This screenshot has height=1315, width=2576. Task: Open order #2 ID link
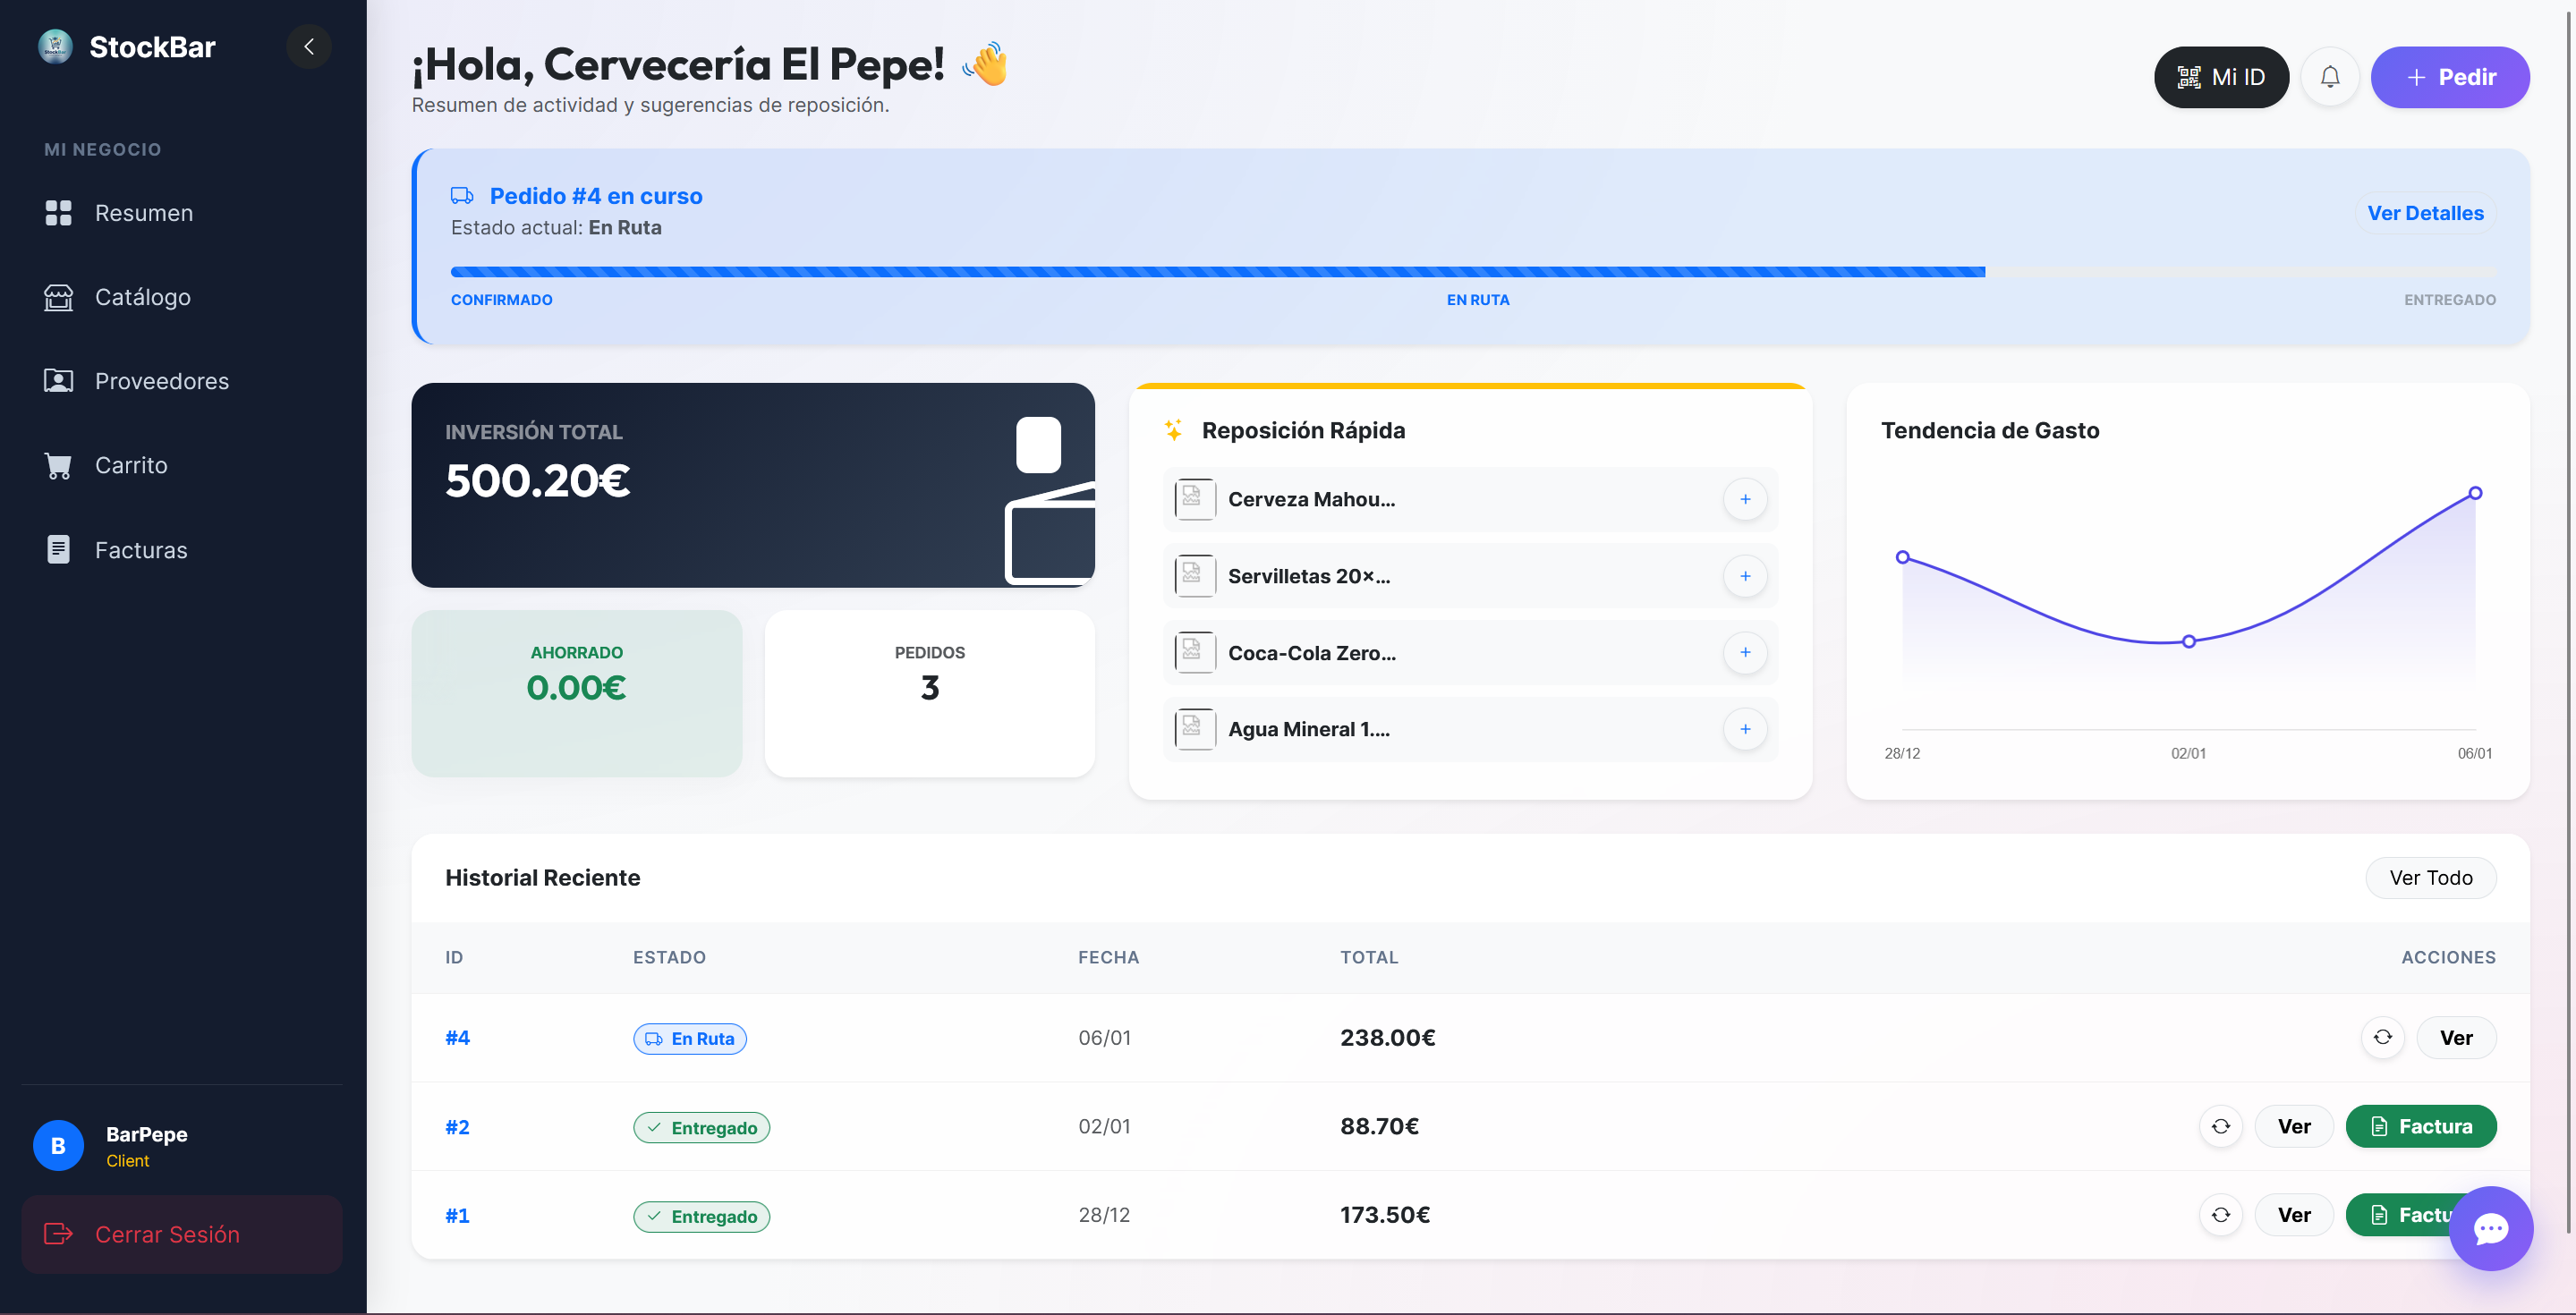457,1127
